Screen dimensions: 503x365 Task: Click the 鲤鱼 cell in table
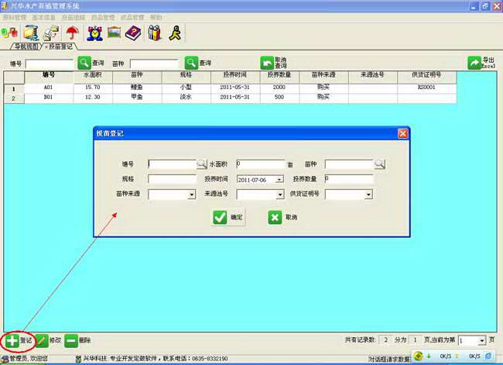click(x=137, y=88)
